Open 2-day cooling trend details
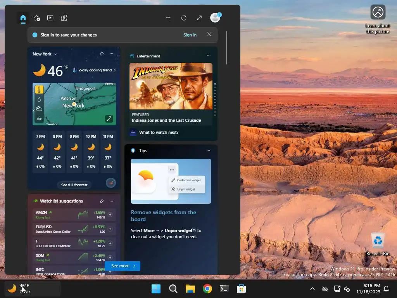This screenshot has width=397, height=298. (95, 70)
